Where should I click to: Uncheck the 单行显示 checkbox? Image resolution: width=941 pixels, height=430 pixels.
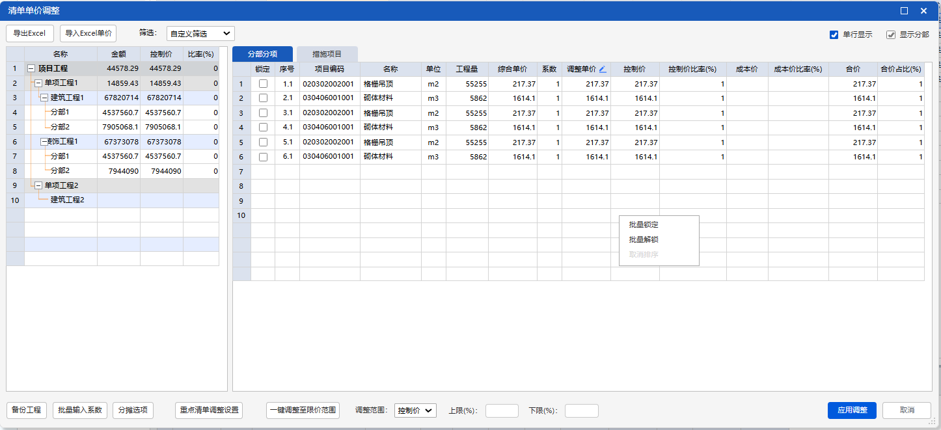coord(834,35)
